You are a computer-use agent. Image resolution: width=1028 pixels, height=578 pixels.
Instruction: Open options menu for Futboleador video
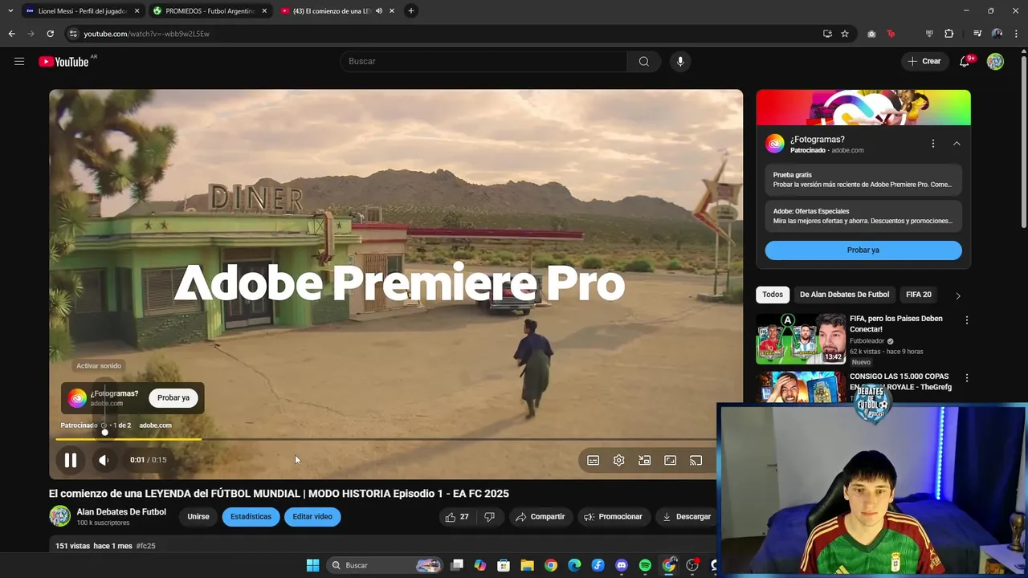[967, 320]
